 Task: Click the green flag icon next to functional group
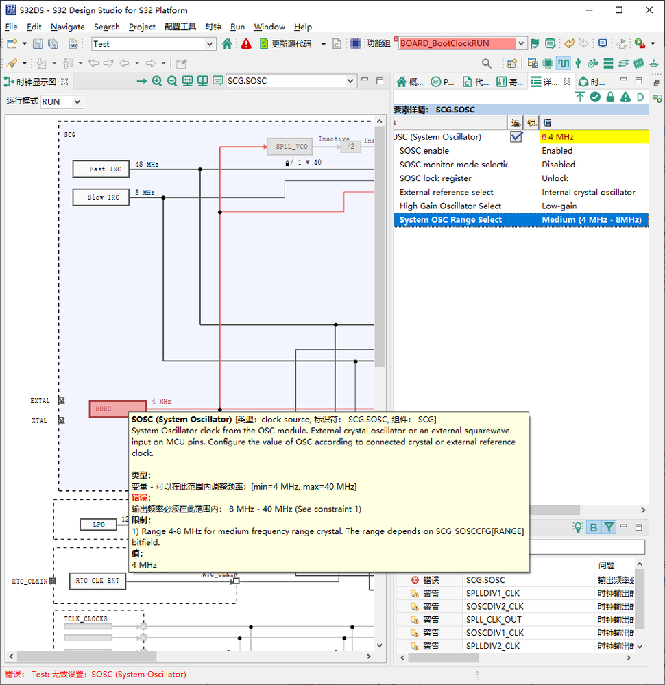(x=535, y=44)
